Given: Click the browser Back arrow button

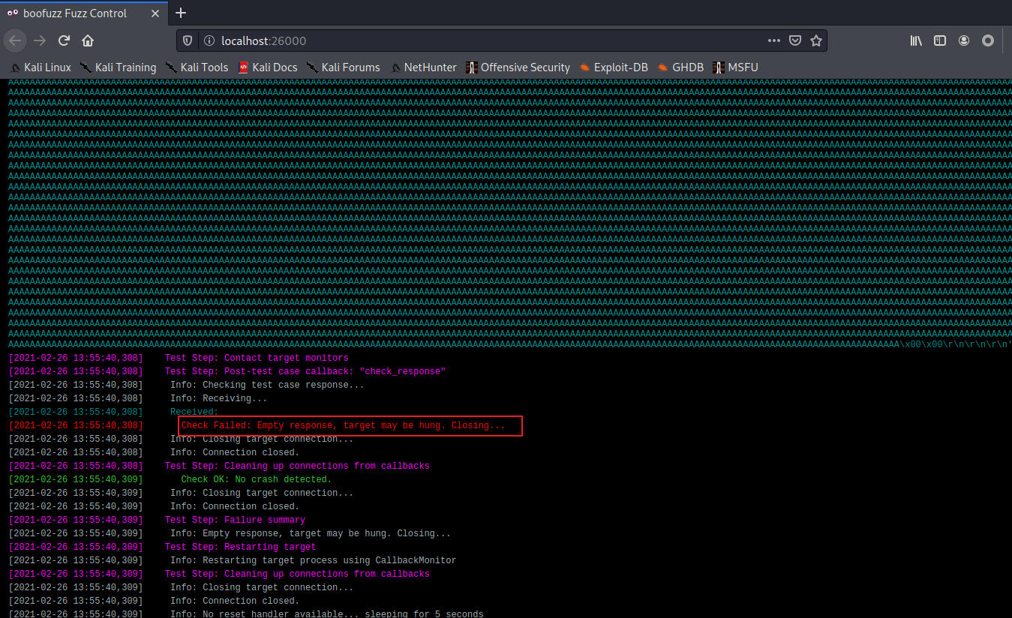Looking at the screenshot, I should coord(15,40).
